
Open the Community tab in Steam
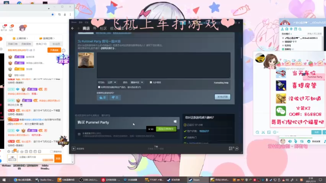pyautogui.click(x=103, y=28)
